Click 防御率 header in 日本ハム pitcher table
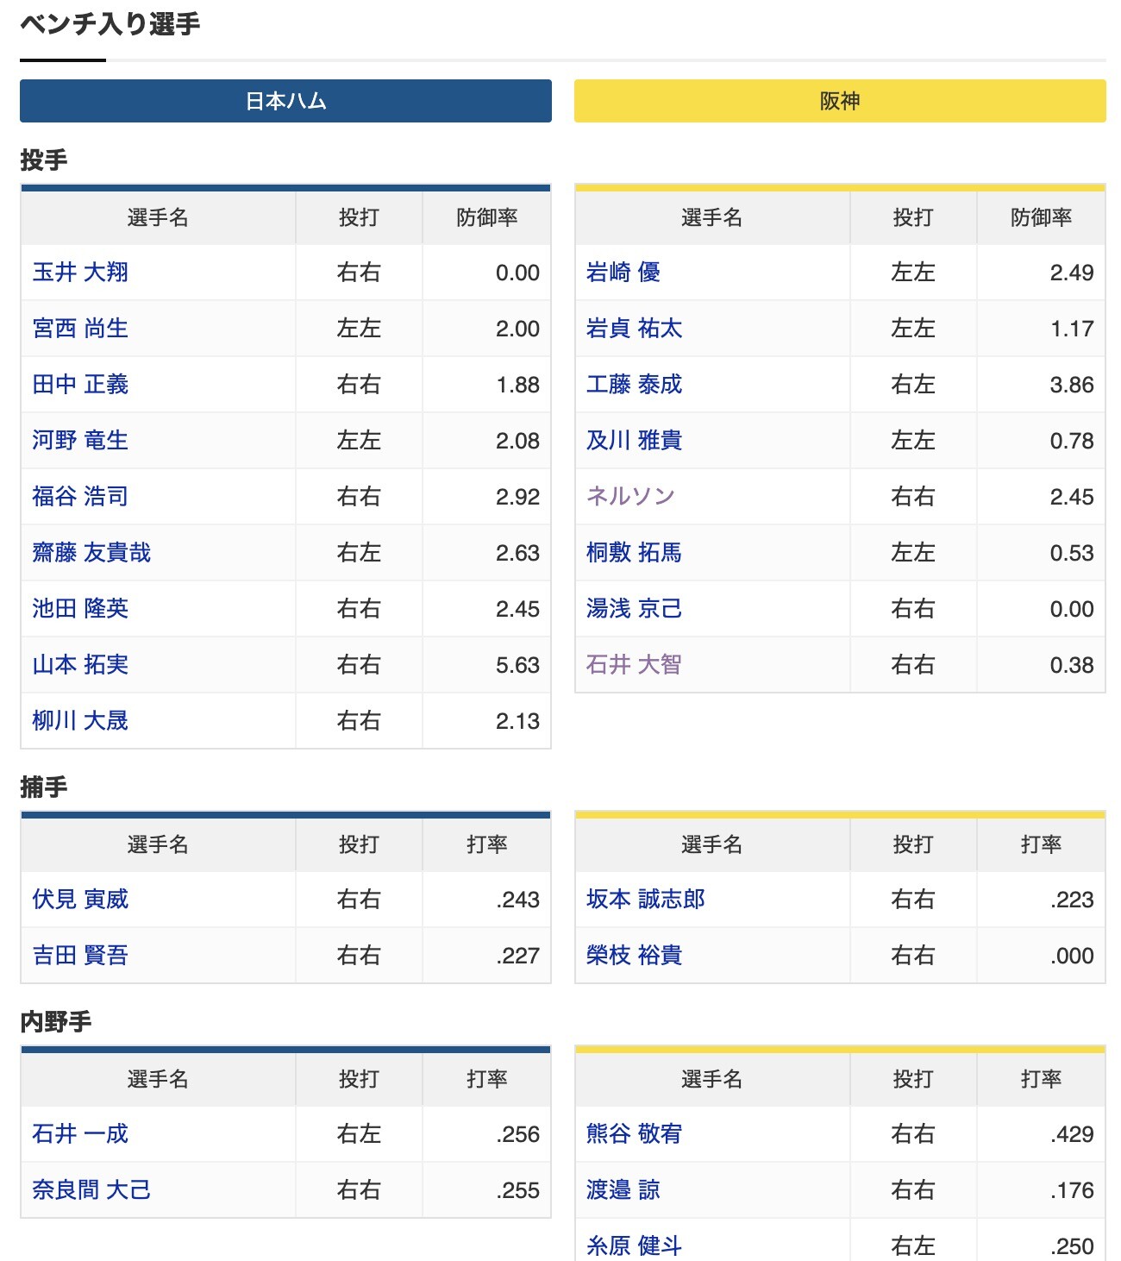This screenshot has width=1121, height=1261. (487, 217)
